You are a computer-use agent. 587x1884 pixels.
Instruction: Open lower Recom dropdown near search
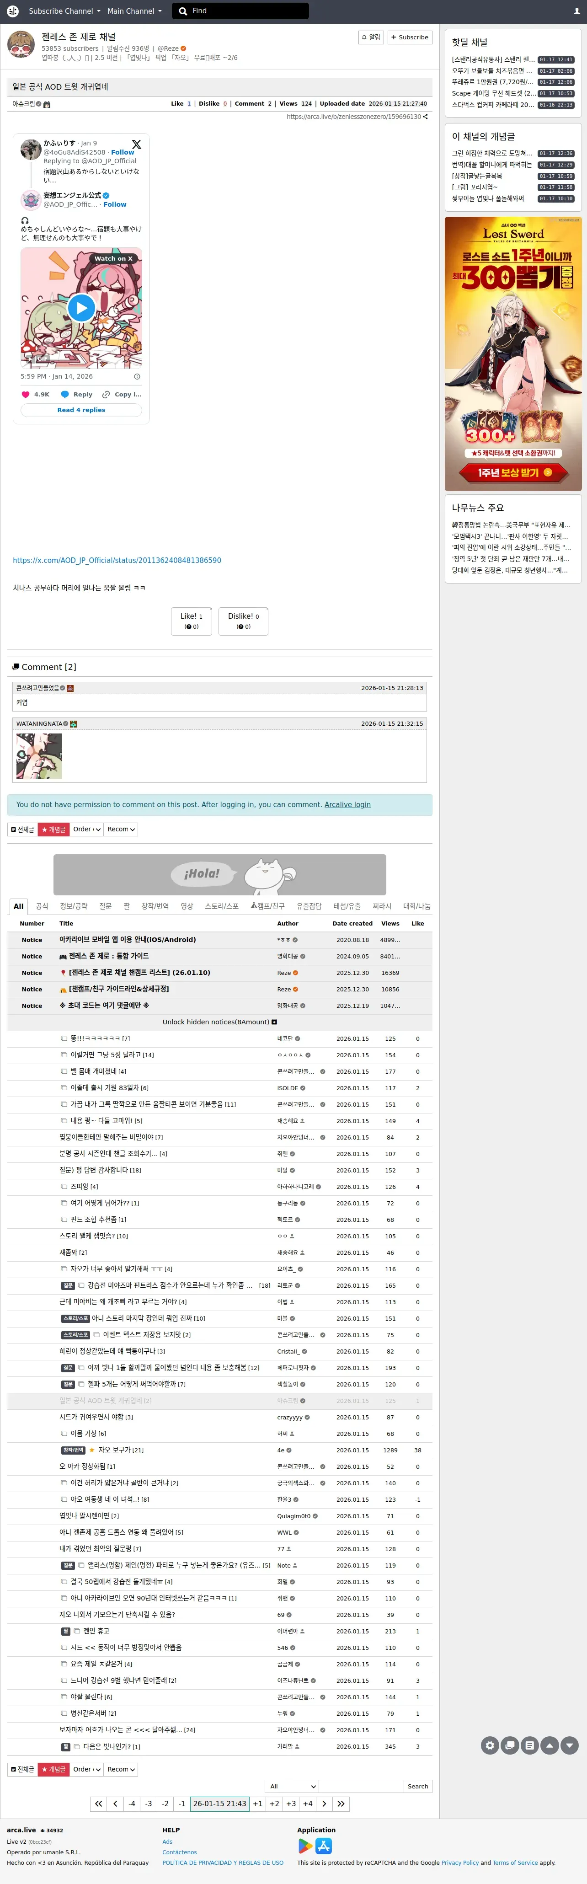121,1769
